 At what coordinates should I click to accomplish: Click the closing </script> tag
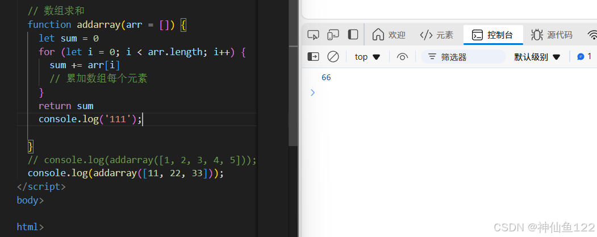41,187
